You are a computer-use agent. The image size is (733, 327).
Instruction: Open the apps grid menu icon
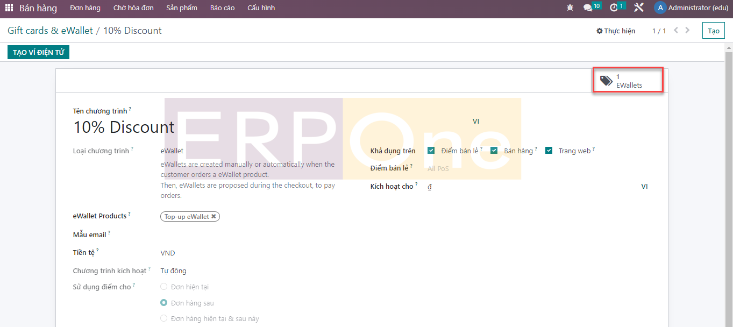9,8
